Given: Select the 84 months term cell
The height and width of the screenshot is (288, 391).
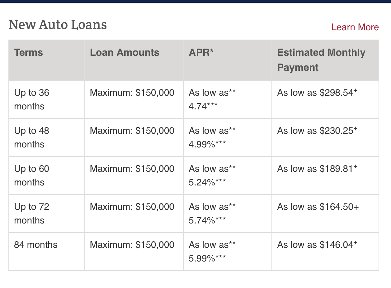Looking at the screenshot, I should coord(47,252).
